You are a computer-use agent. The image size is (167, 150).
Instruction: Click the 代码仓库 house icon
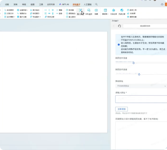click(x=114, y=12)
